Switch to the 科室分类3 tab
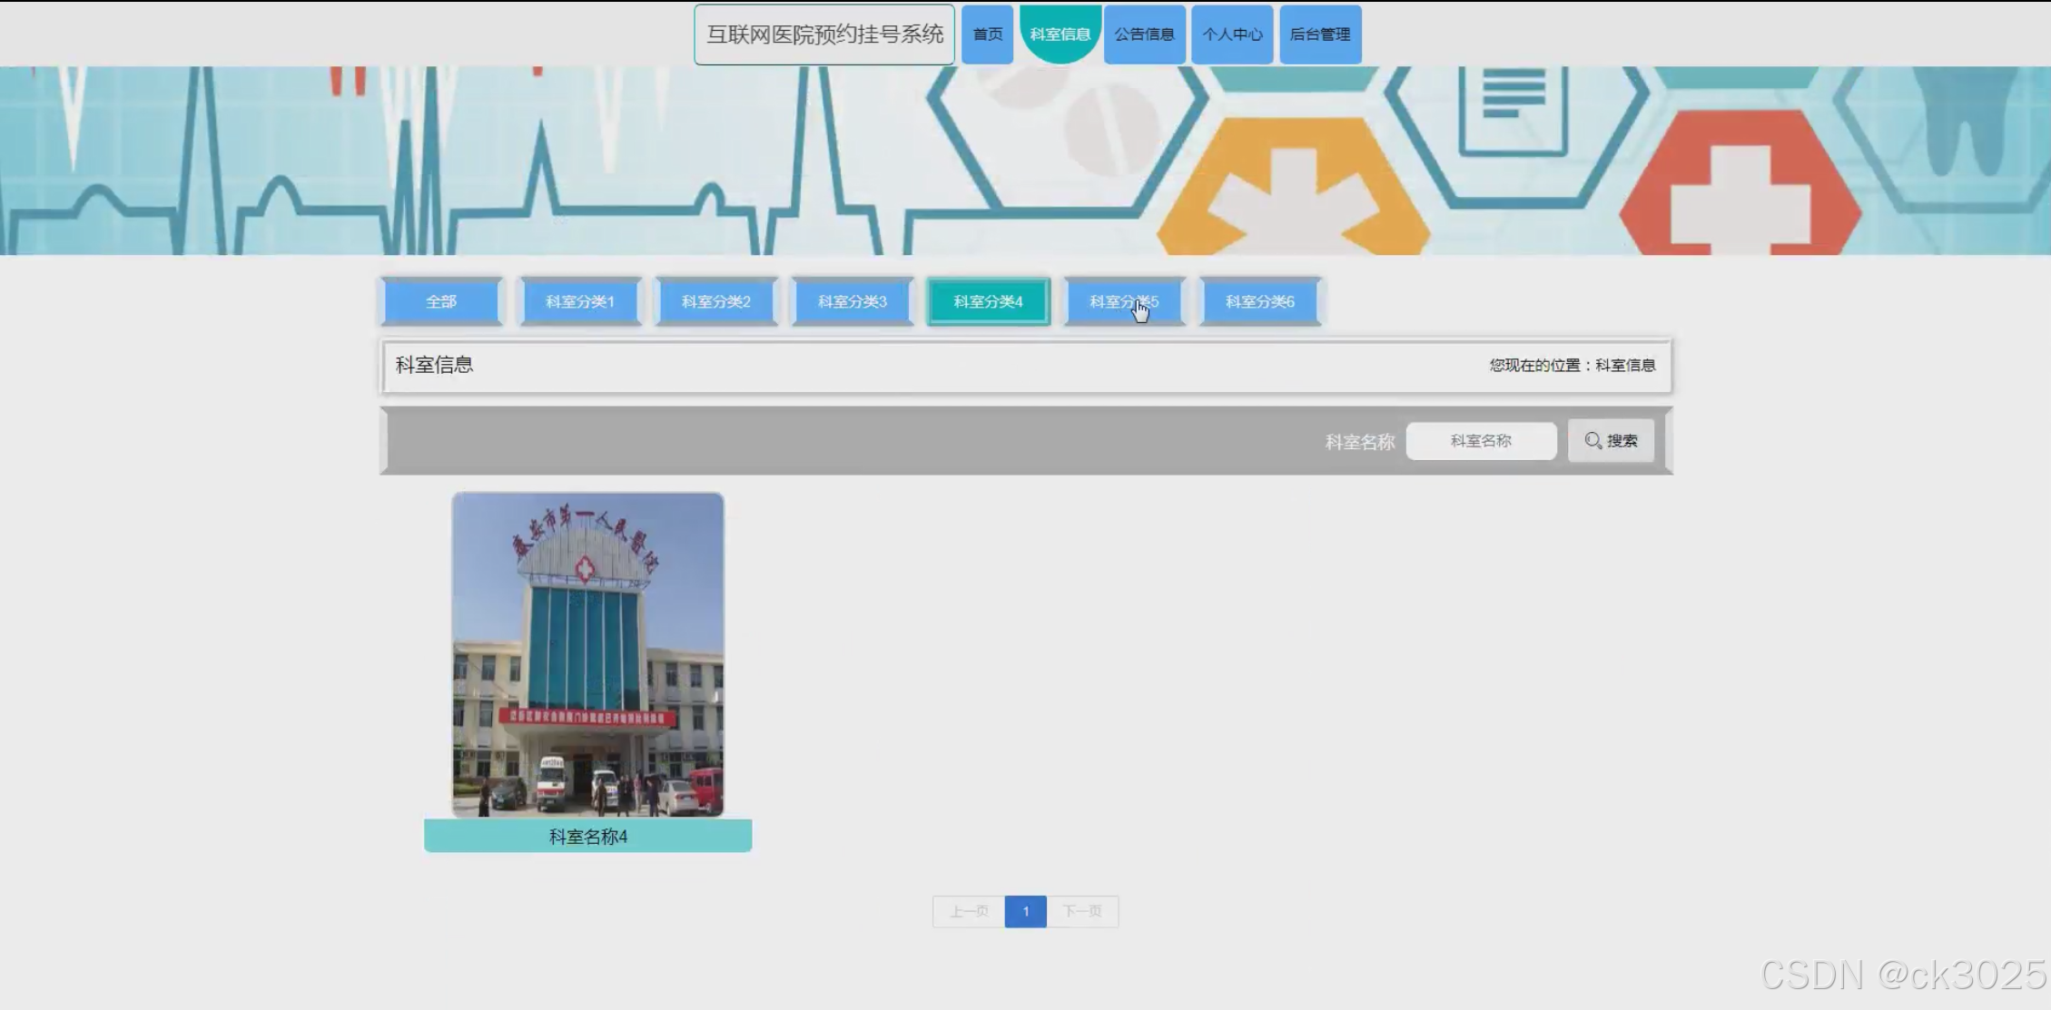 (853, 301)
